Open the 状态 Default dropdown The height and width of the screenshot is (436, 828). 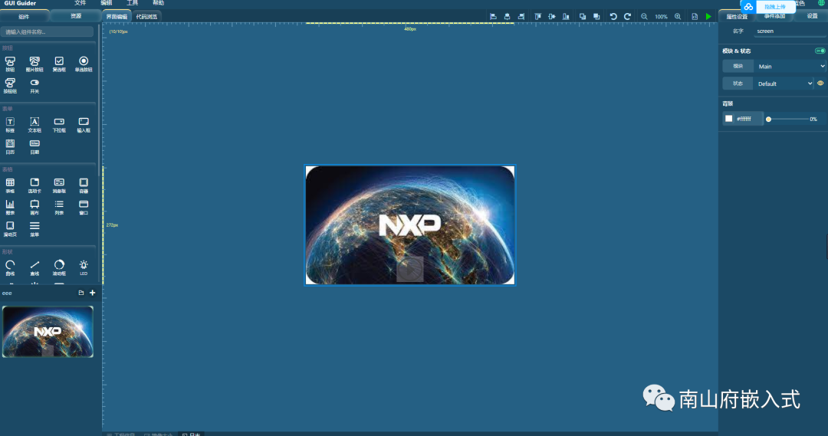pyautogui.click(x=784, y=84)
